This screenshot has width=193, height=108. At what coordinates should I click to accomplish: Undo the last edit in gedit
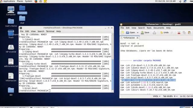[164, 33]
